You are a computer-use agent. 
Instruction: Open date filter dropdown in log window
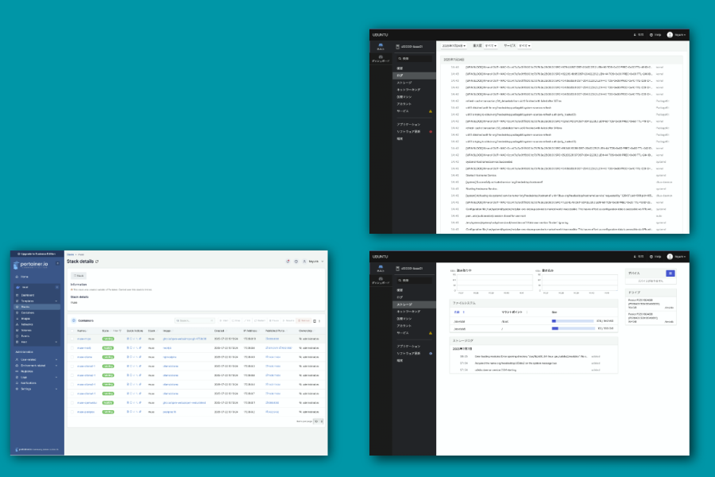click(x=454, y=45)
